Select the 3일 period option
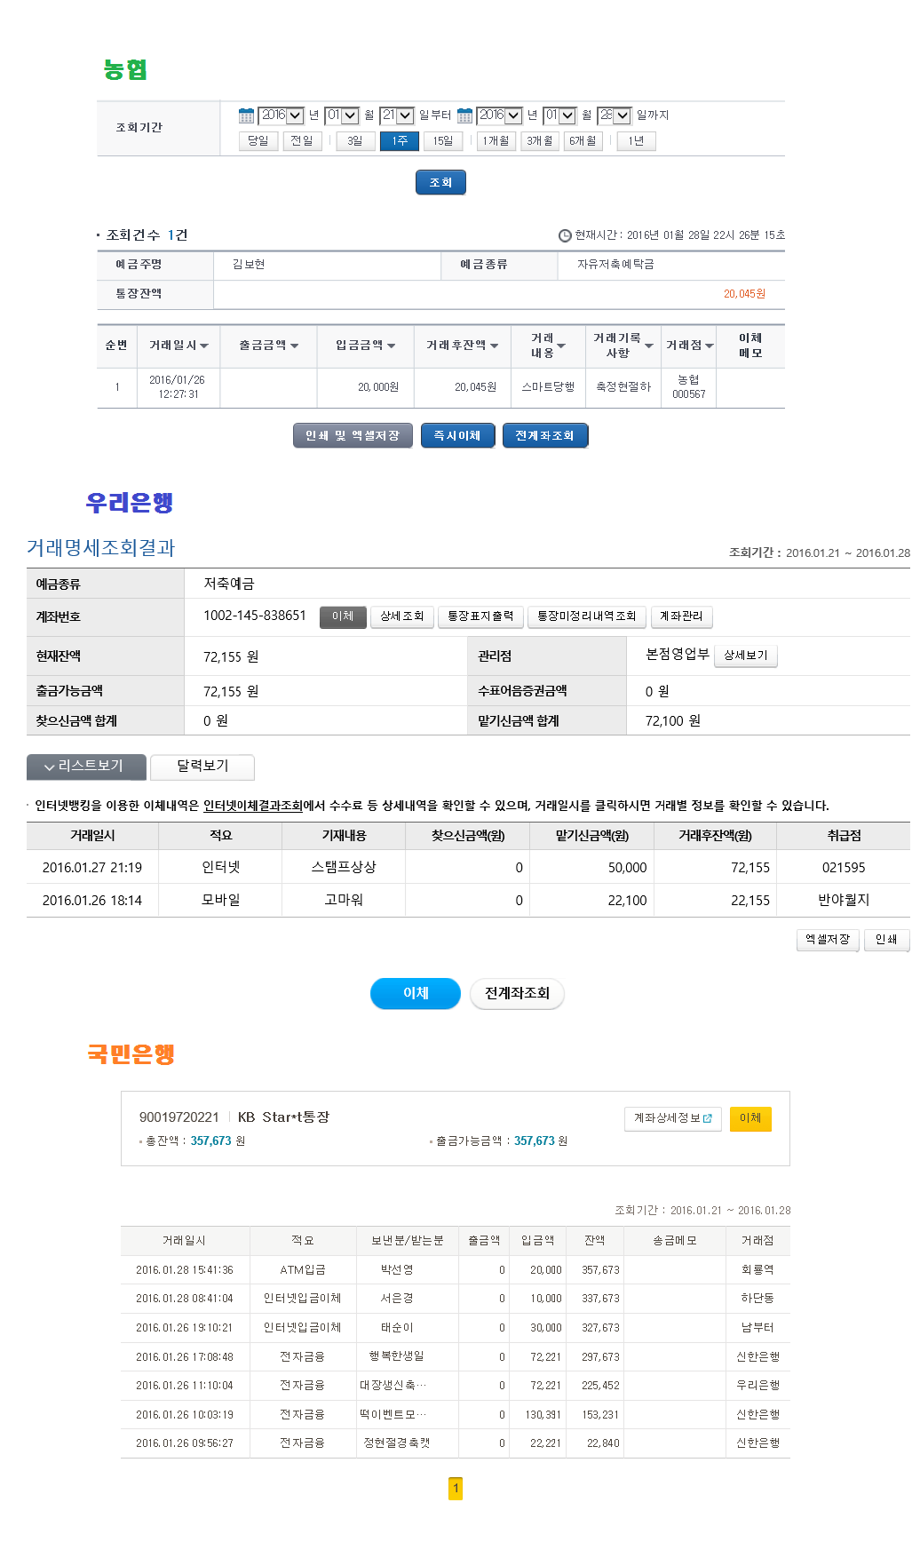920x1566 pixels. coord(355,141)
